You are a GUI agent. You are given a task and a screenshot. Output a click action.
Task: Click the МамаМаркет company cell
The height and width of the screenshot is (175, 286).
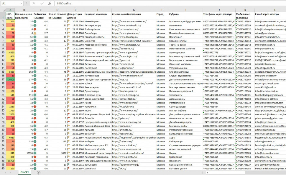pos(98,21)
